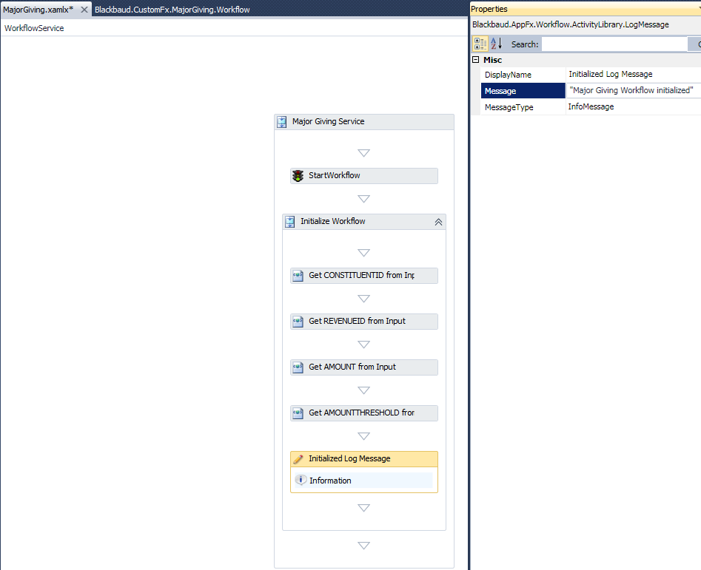Sort properties alphabetically with A-Z button
The image size is (701, 570).
(496, 44)
